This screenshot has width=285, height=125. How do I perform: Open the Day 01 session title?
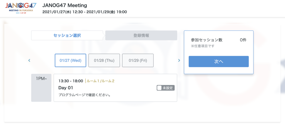point(66,88)
